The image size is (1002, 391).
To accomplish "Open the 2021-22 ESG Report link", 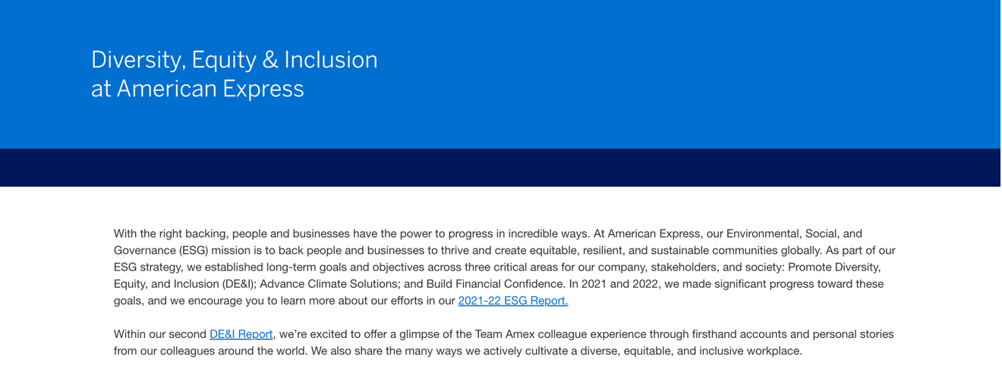I will [x=512, y=301].
